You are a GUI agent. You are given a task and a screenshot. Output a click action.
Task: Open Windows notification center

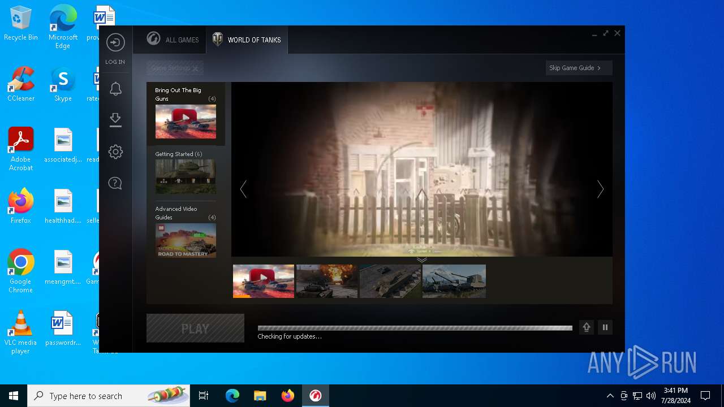point(705,396)
